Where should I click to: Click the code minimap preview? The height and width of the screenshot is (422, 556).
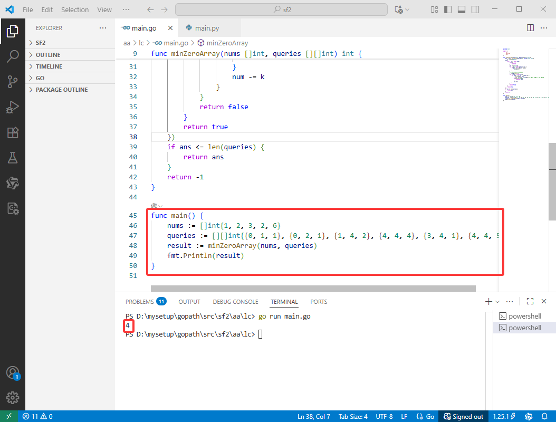(524, 75)
